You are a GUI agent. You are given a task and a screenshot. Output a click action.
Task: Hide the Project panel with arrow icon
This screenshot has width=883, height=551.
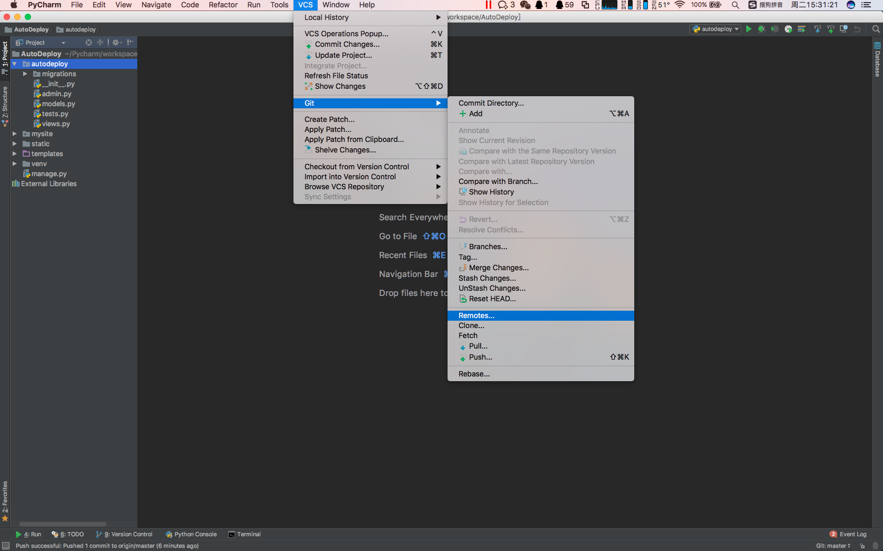click(x=130, y=43)
